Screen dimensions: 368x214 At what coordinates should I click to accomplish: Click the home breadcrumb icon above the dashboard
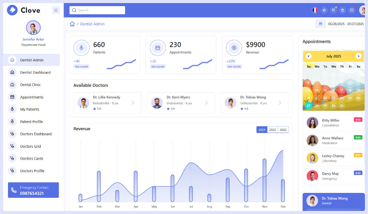pyautogui.click(x=72, y=24)
